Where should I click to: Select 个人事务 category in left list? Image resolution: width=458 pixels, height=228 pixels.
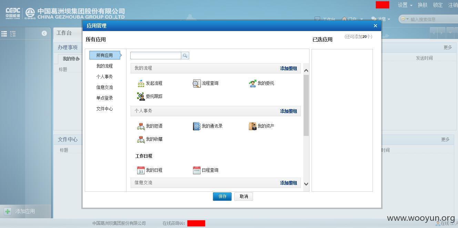(104, 77)
